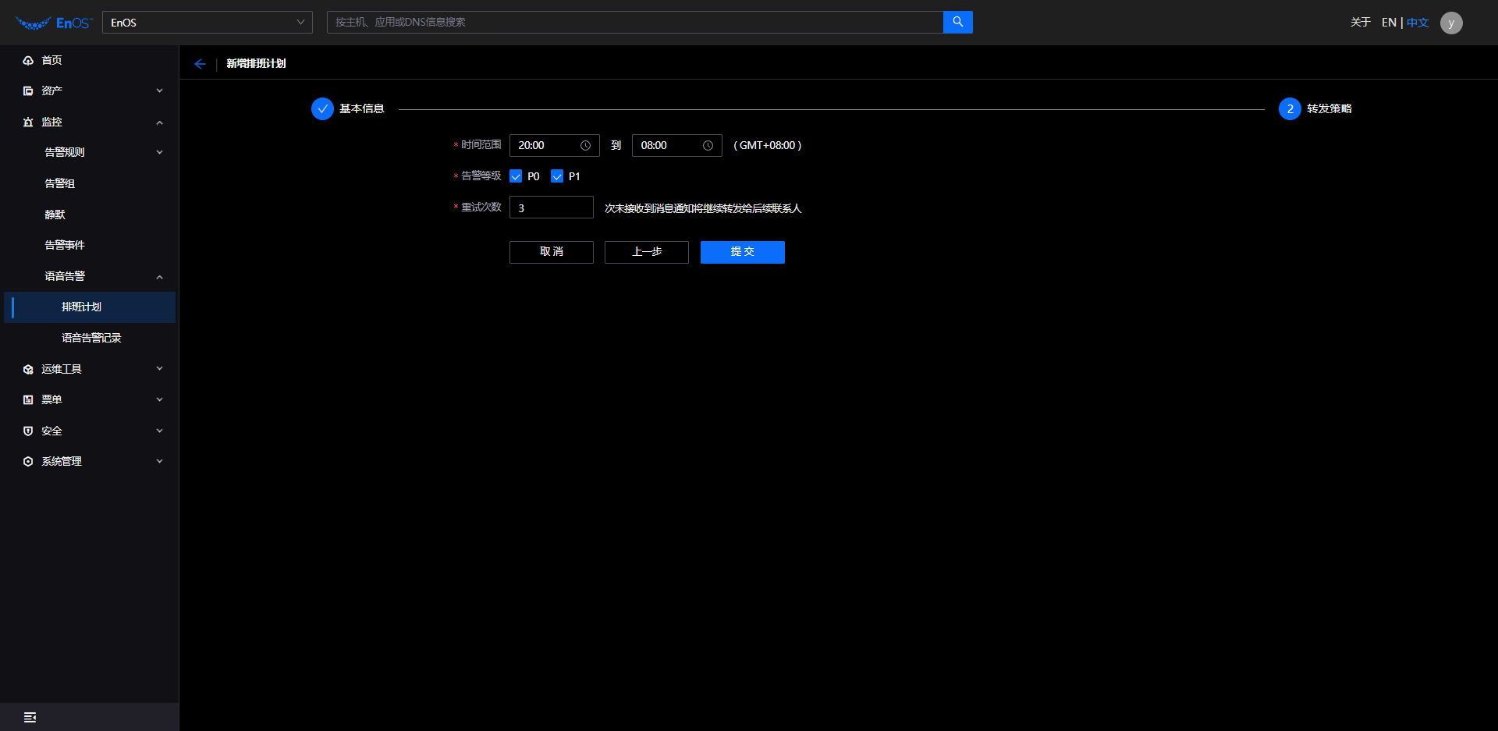Collapse the 语音告警 submenu chevron

(x=160, y=277)
